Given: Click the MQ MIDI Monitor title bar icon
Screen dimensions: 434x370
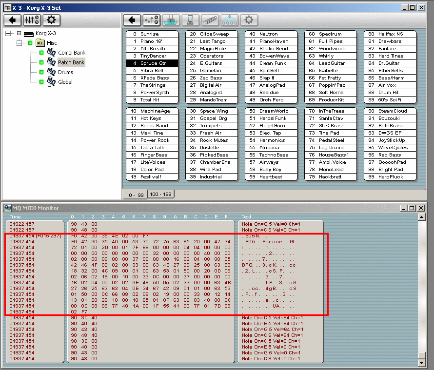Looking at the screenshot, I should coord(7,208).
